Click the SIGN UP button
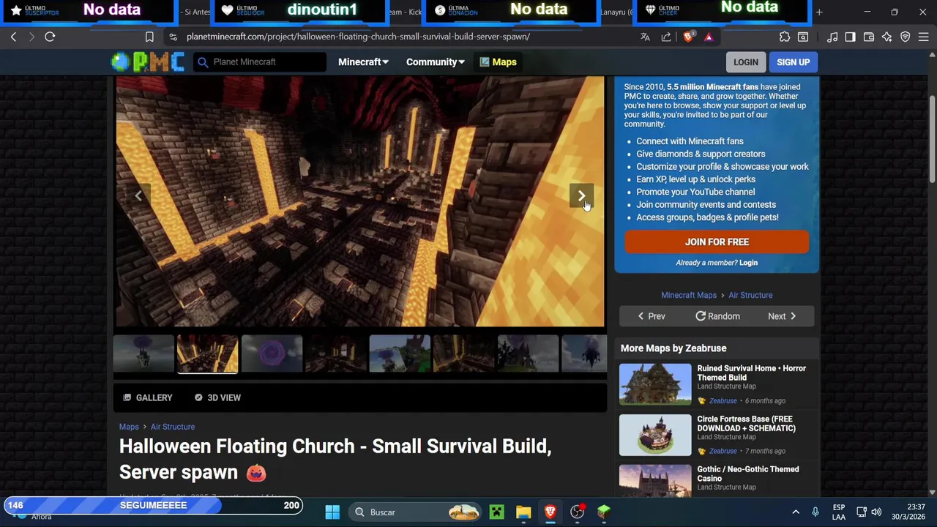This screenshot has width=937, height=527. tap(794, 62)
